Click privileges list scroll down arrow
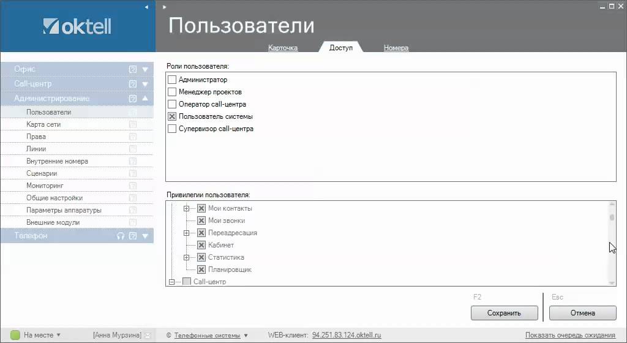627x343 pixels. coord(612,282)
